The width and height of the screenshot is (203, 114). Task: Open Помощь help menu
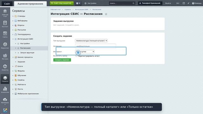click(197, 3)
